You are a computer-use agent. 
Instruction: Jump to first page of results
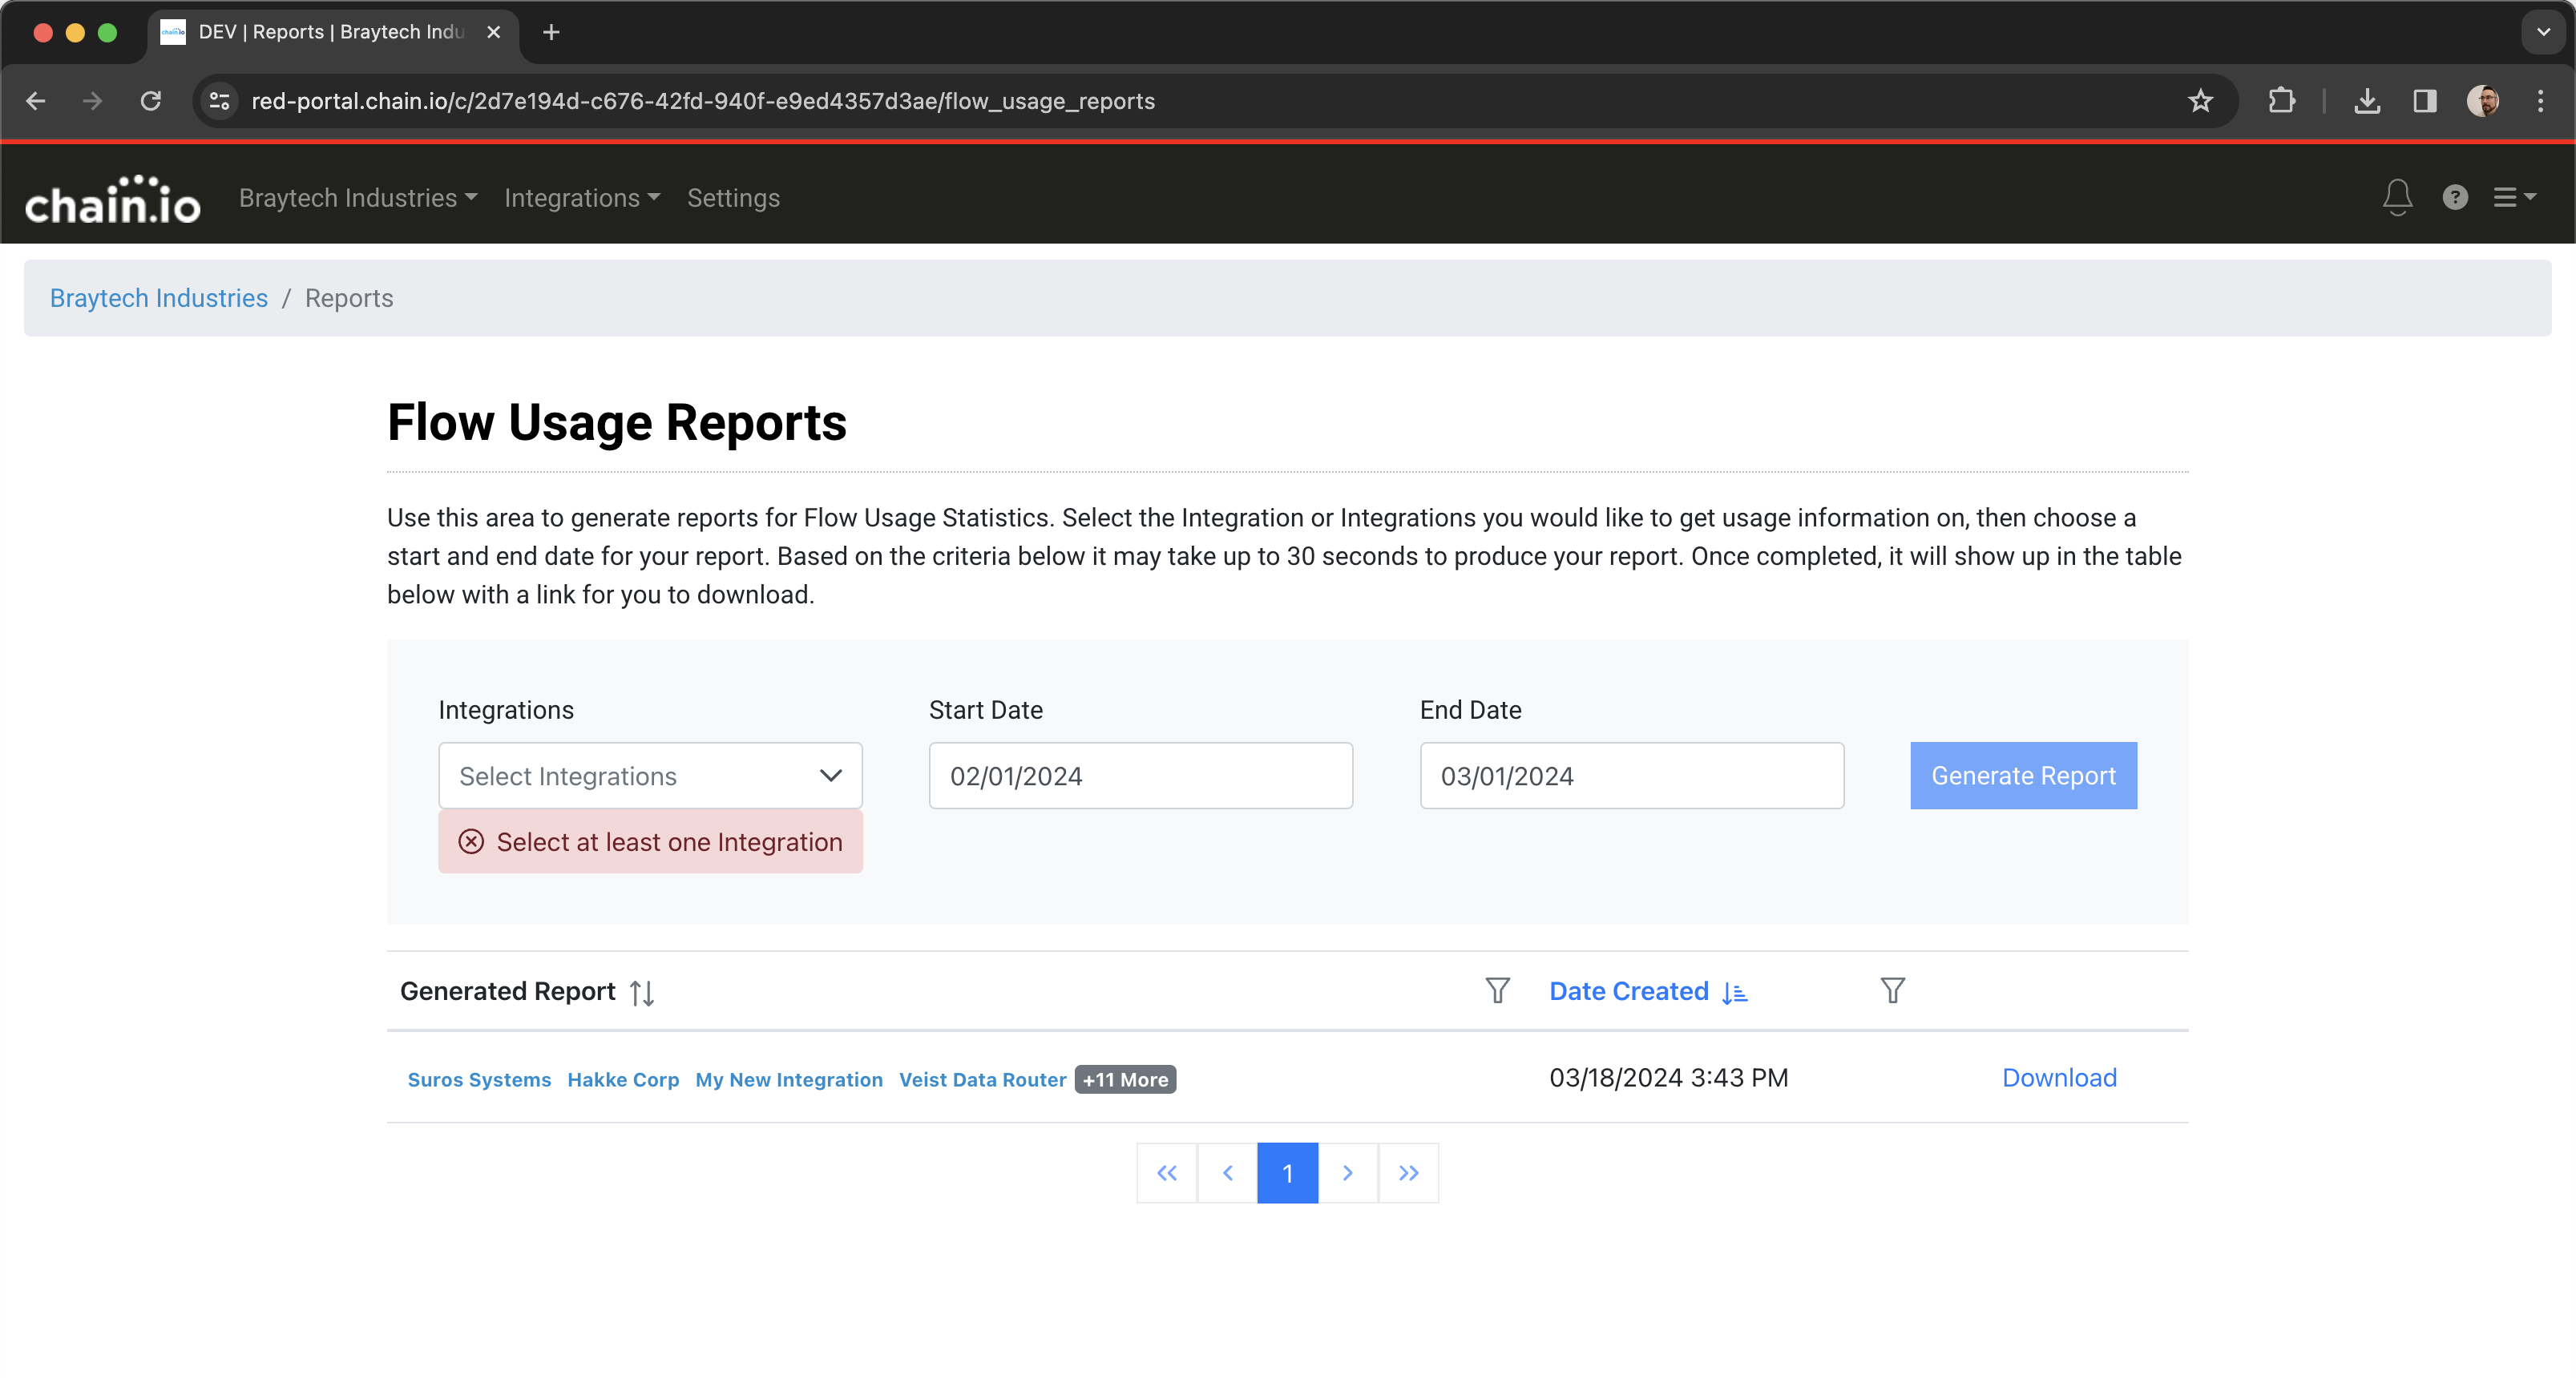tap(1167, 1172)
